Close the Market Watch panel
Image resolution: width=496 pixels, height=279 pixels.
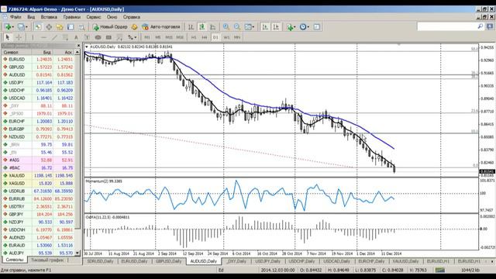coord(78,46)
